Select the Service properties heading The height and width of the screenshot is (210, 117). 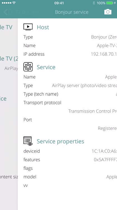click(60, 141)
